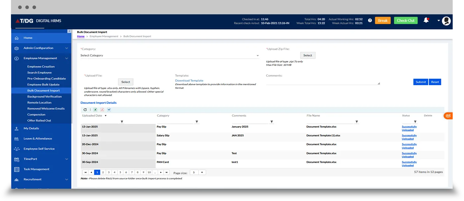
Task: Click the Break button
Action: point(383,20)
